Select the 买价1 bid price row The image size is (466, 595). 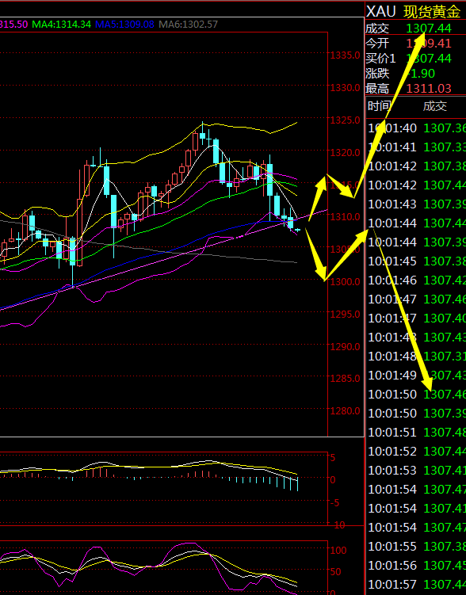point(415,59)
